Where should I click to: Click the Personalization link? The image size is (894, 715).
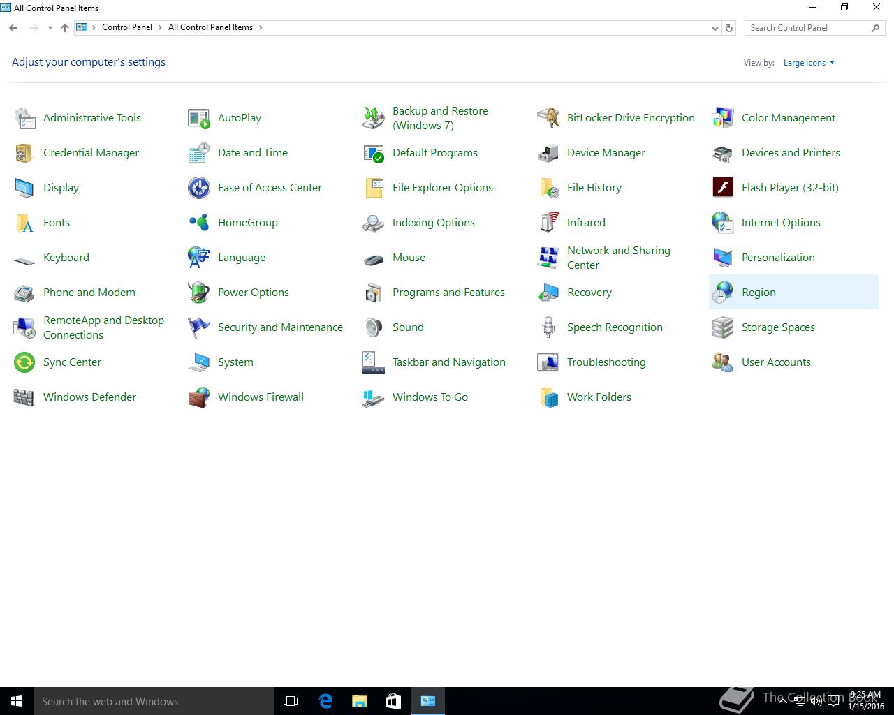point(778,258)
